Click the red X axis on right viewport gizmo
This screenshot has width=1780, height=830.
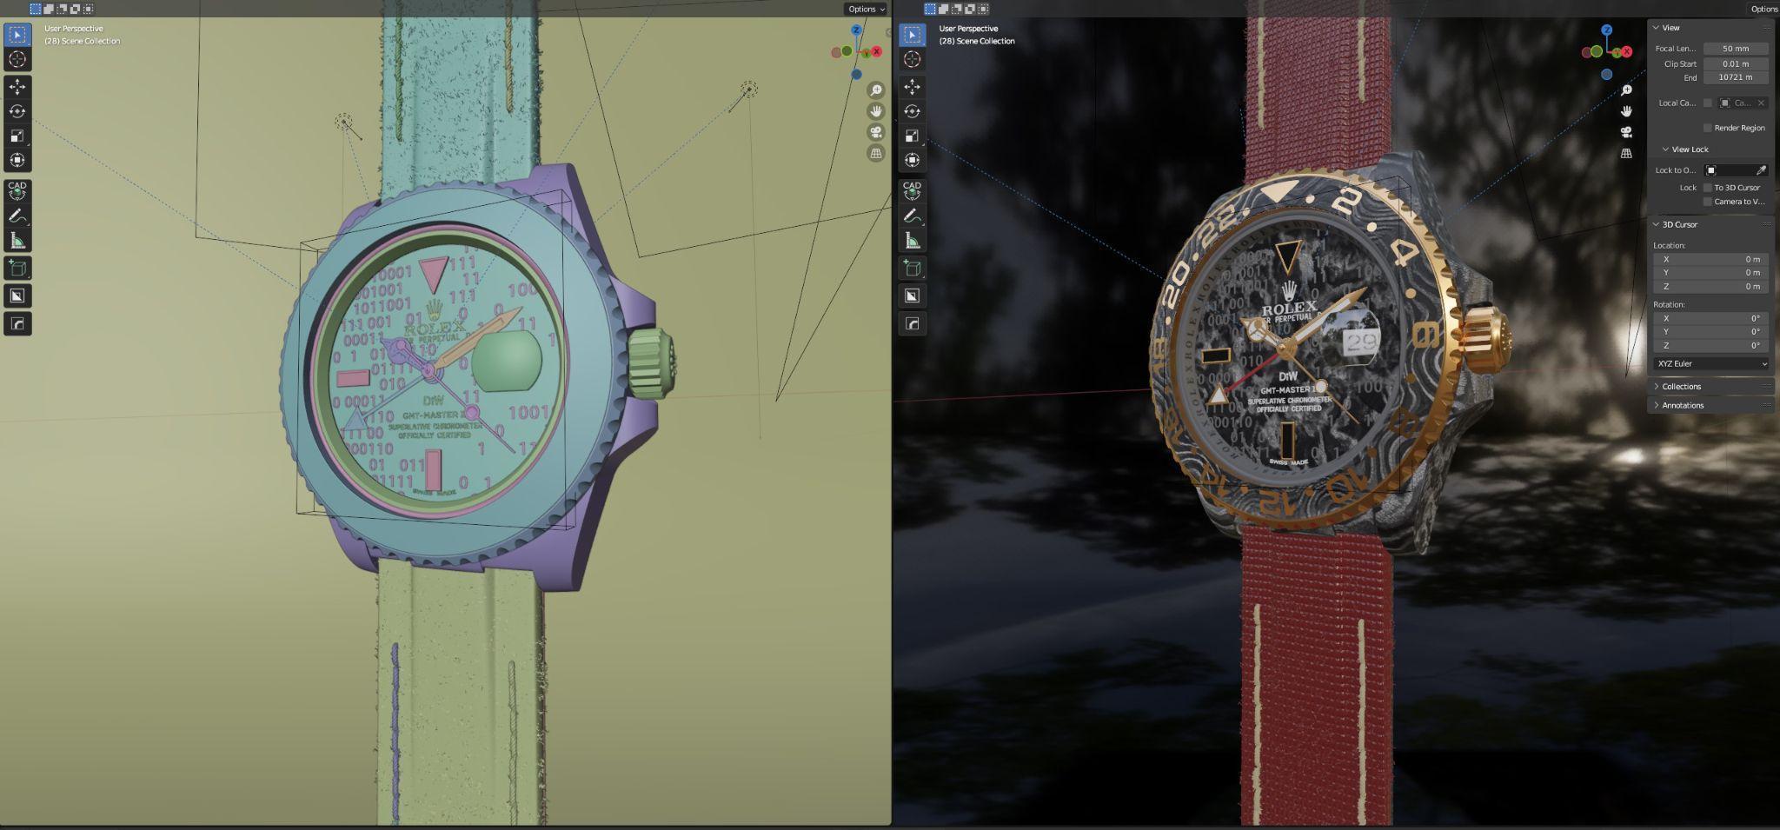click(x=1626, y=52)
